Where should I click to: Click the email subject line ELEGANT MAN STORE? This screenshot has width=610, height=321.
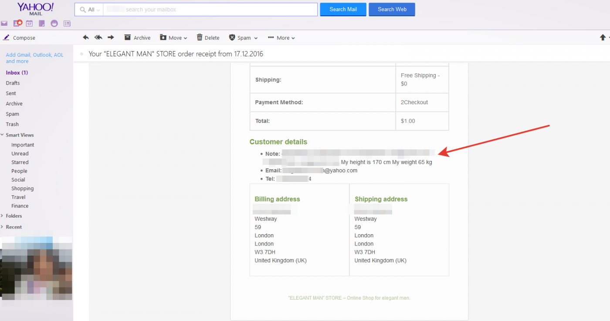coord(176,54)
